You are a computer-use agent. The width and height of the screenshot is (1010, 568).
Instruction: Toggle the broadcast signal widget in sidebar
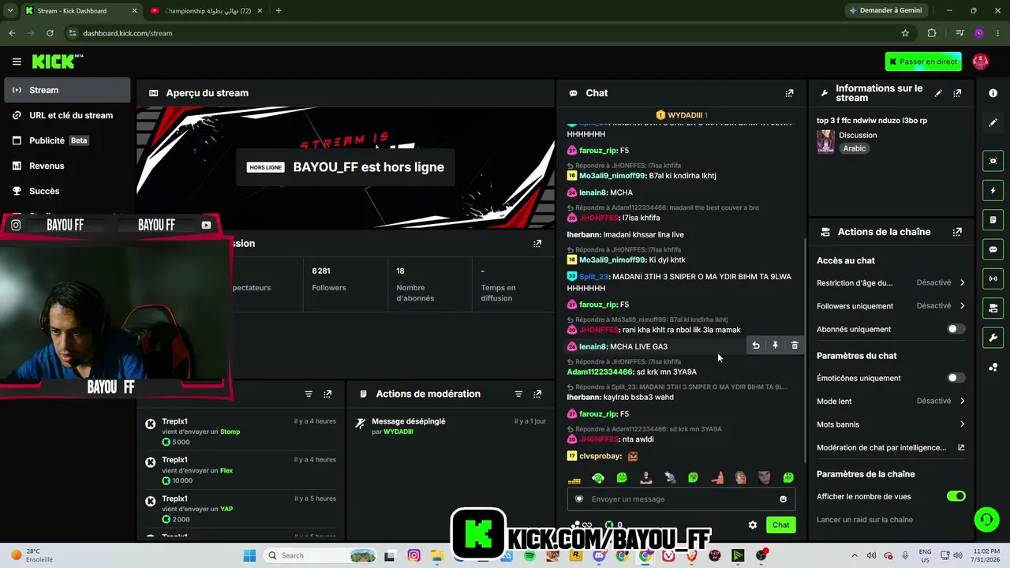click(993, 278)
